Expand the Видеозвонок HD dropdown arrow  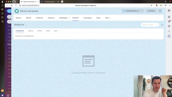tap(142, 11)
